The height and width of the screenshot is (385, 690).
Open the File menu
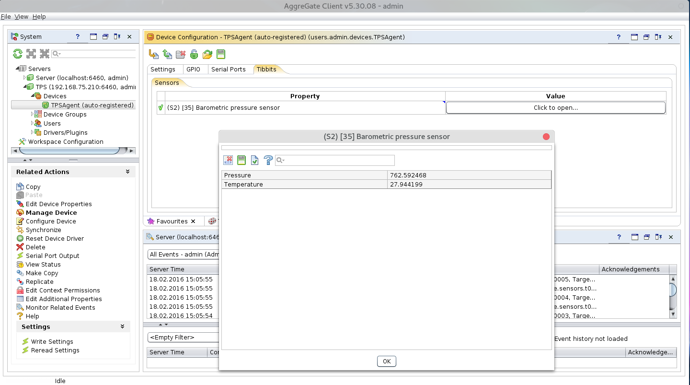point(6,16)
